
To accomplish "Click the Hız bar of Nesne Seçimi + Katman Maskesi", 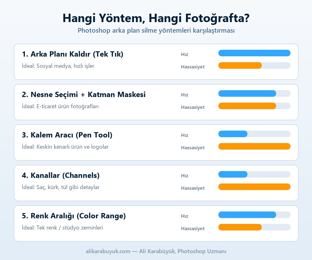I will (x=254, y=93).
